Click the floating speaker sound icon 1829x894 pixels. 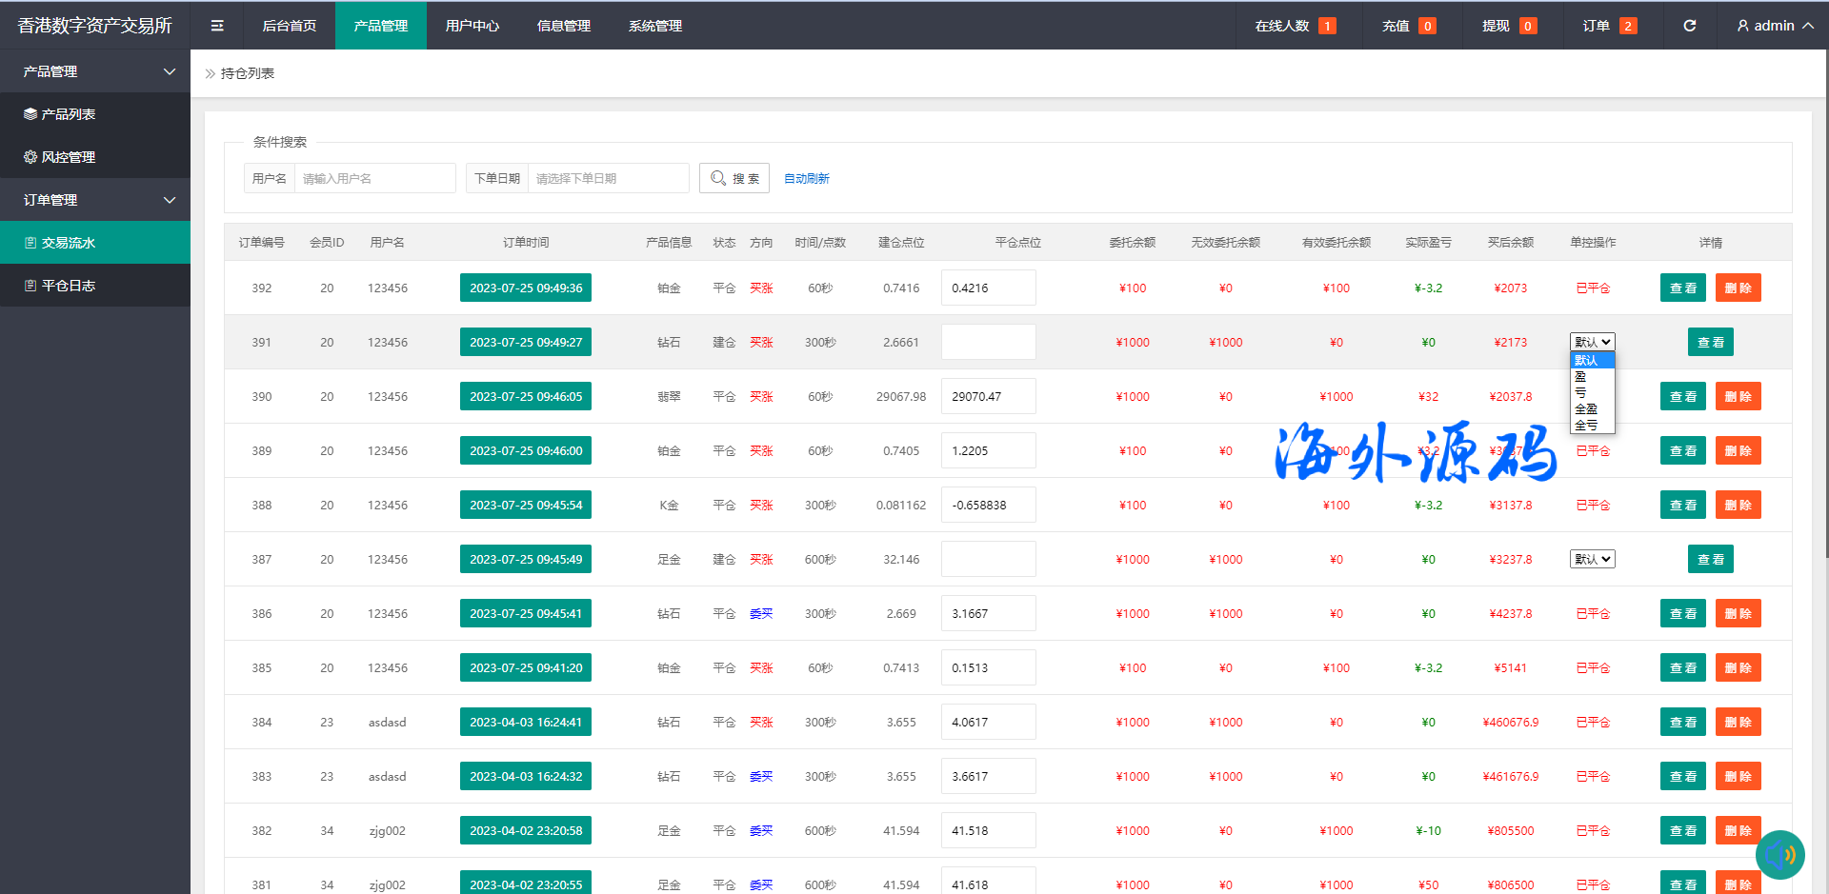point(1779,854)
